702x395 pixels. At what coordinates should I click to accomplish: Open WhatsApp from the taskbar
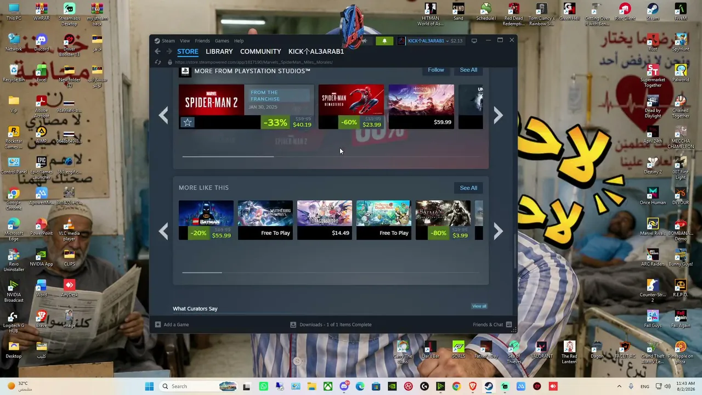tap(264, 386)
